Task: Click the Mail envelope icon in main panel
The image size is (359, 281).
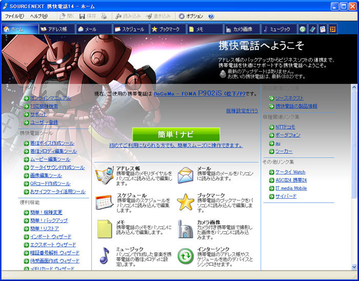Action: 186,175
